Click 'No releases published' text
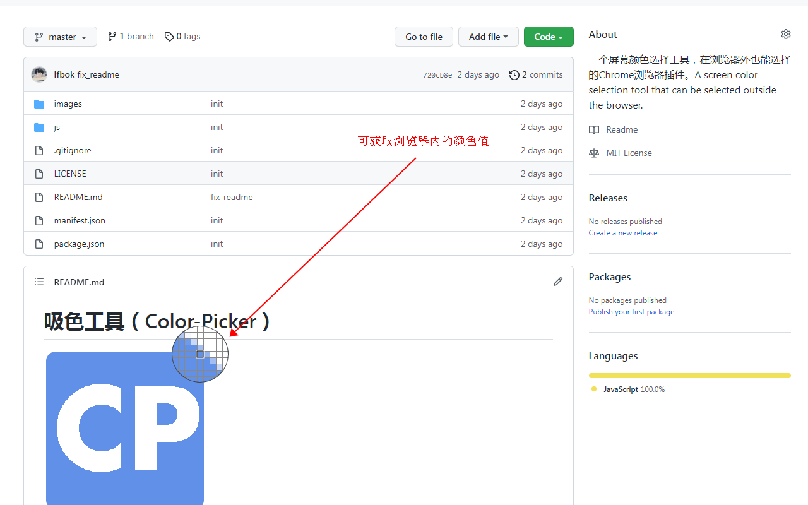The height and width of the screenshot is (505, 808). (x=626, y=222)
